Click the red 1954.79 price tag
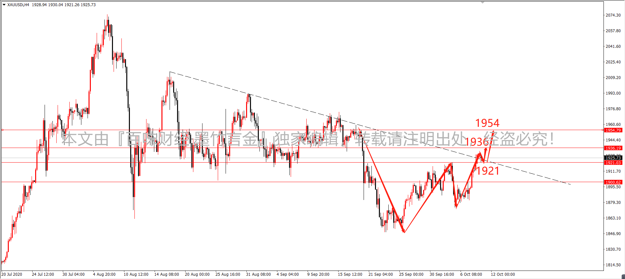 click(613, 130)
